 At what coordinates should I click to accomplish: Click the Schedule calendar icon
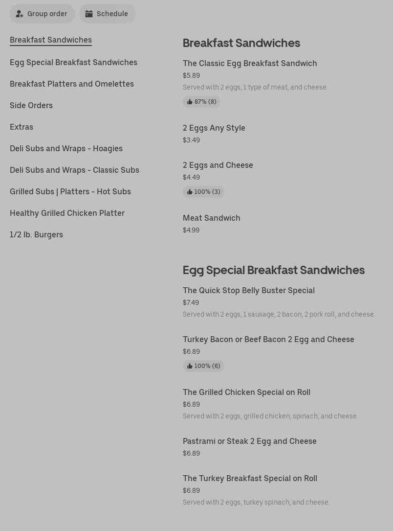point(89,14)
